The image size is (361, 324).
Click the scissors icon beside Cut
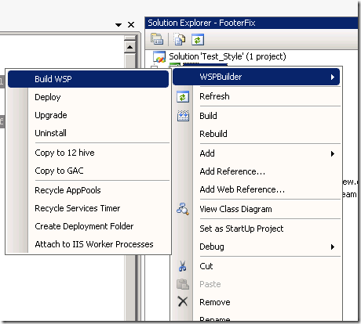pos(183,266)
